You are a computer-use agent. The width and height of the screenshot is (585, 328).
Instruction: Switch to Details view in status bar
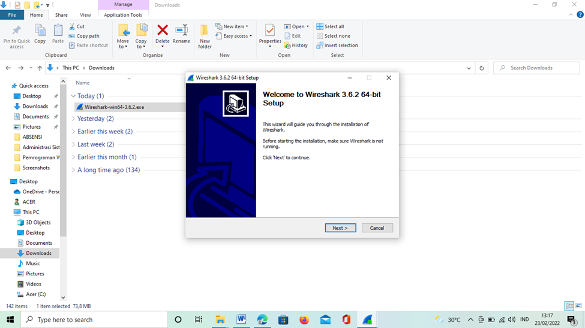pyautogui.click(x=569, y=306)
